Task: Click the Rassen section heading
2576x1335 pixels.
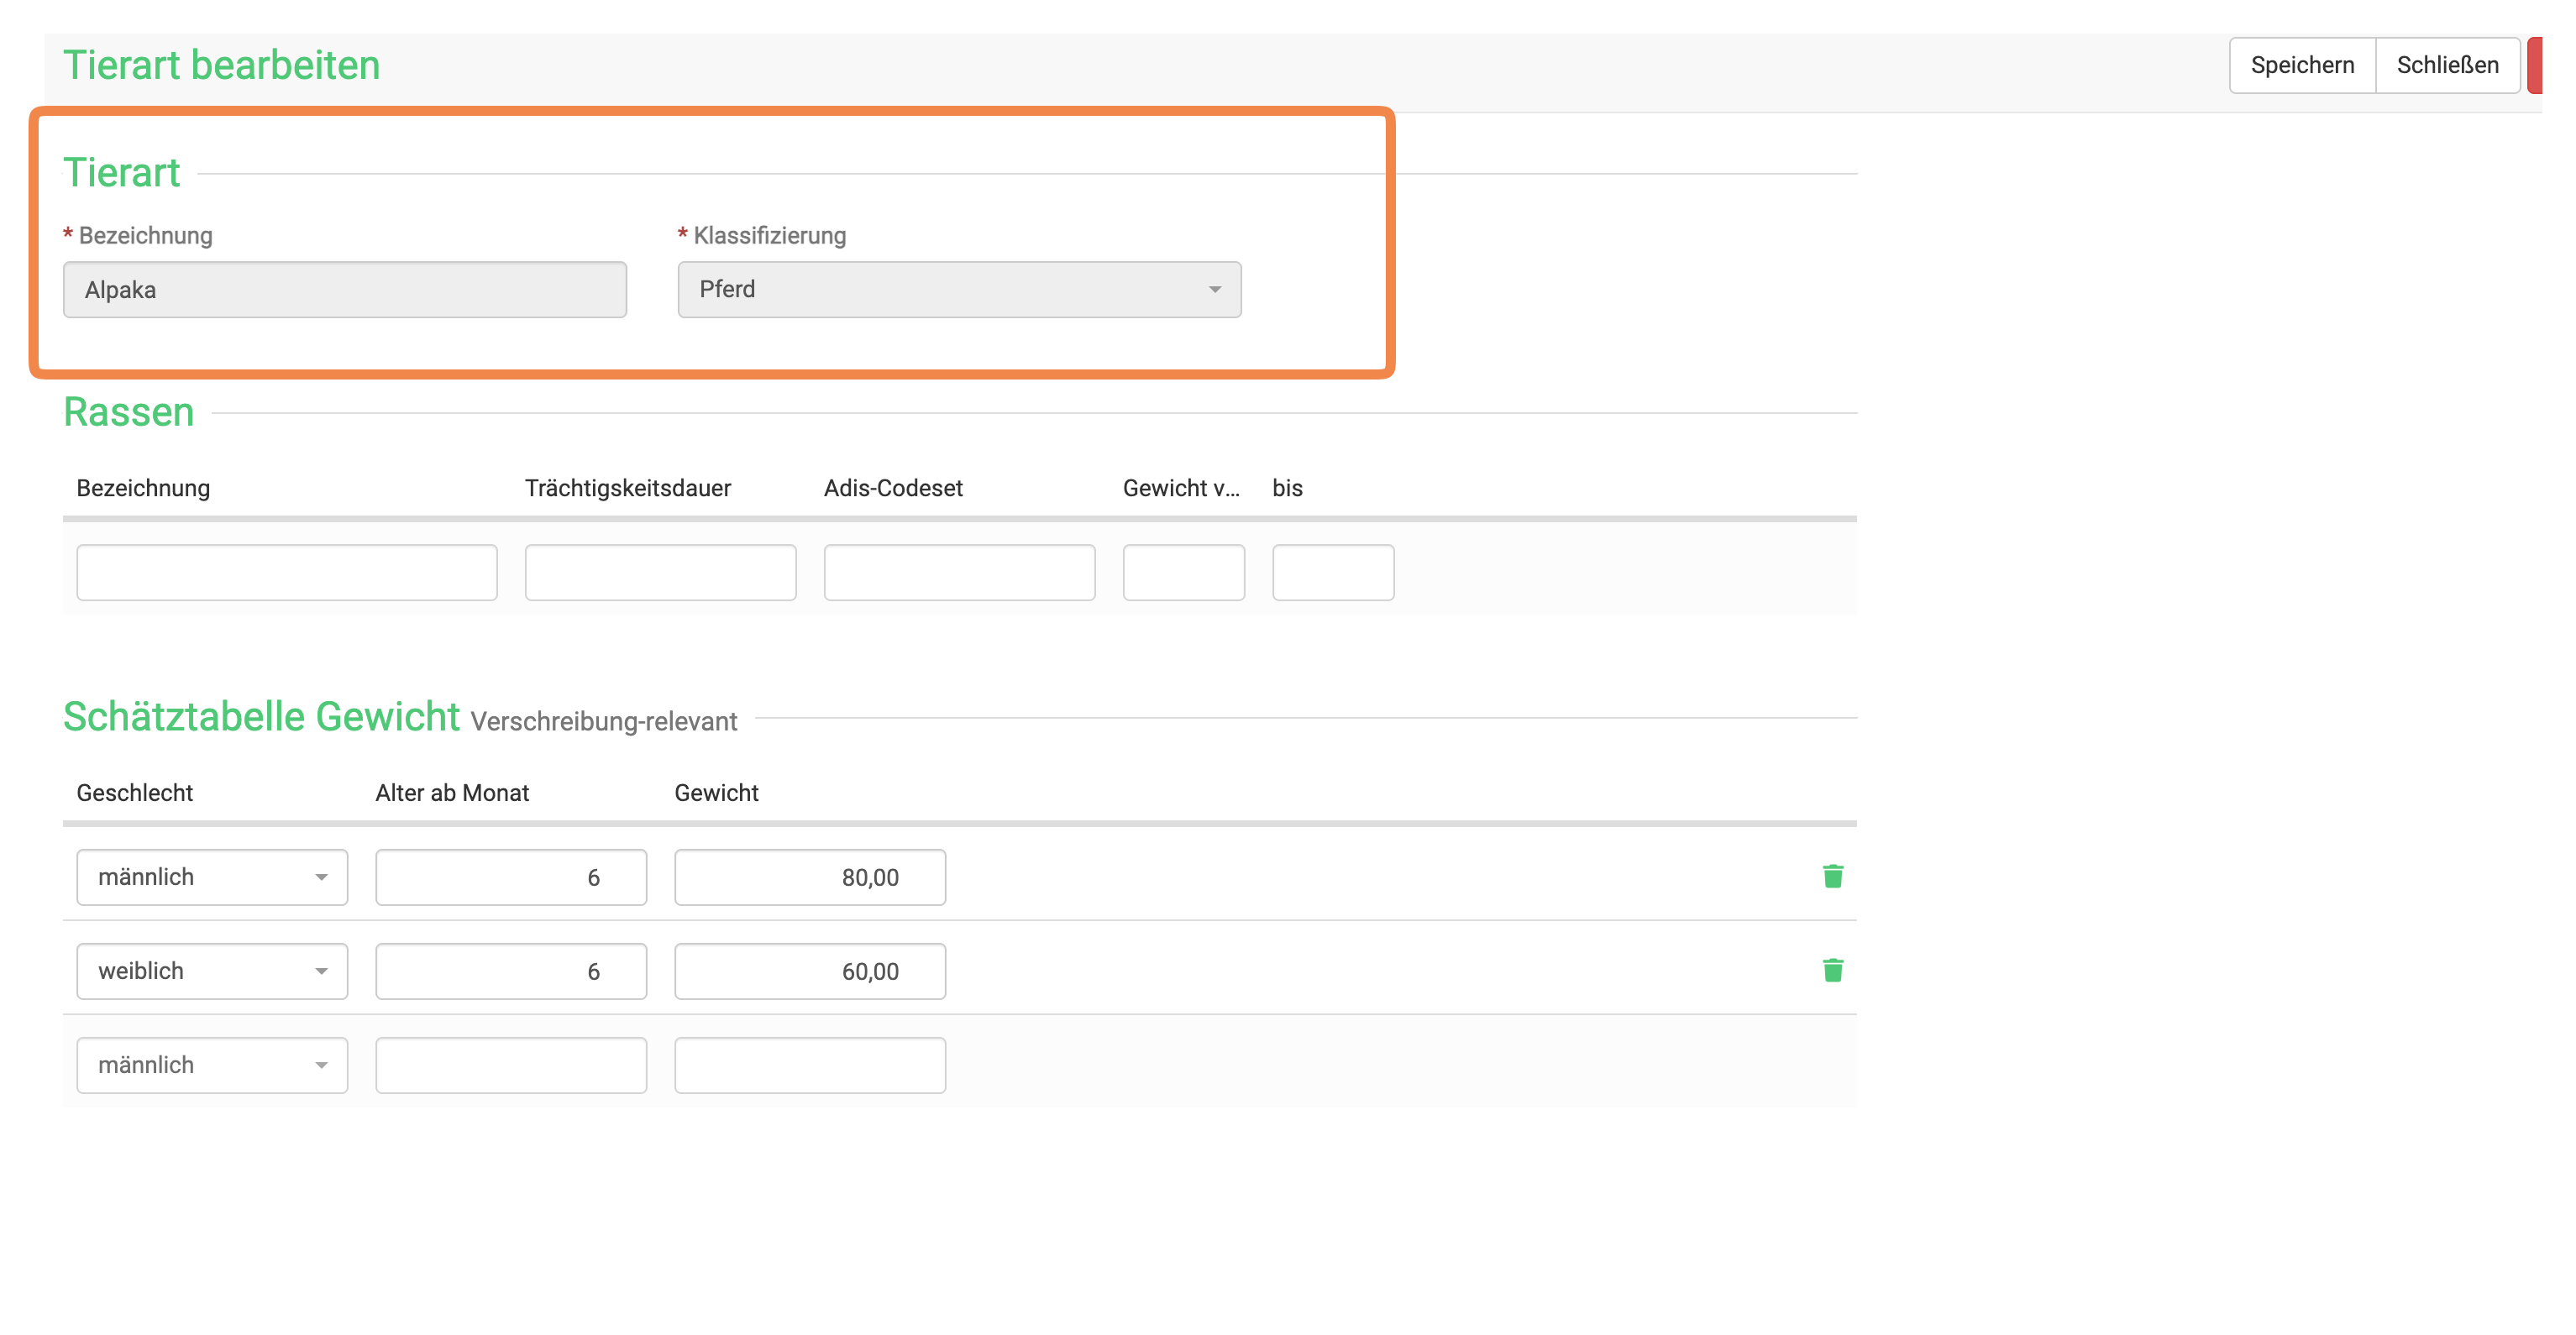Action: coord(129,412)
